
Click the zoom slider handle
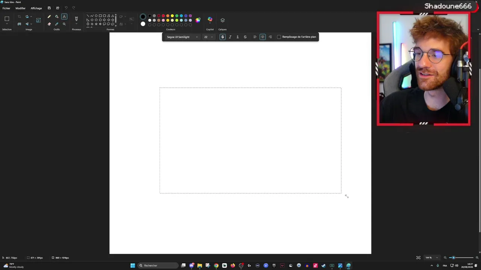point(454,258)
